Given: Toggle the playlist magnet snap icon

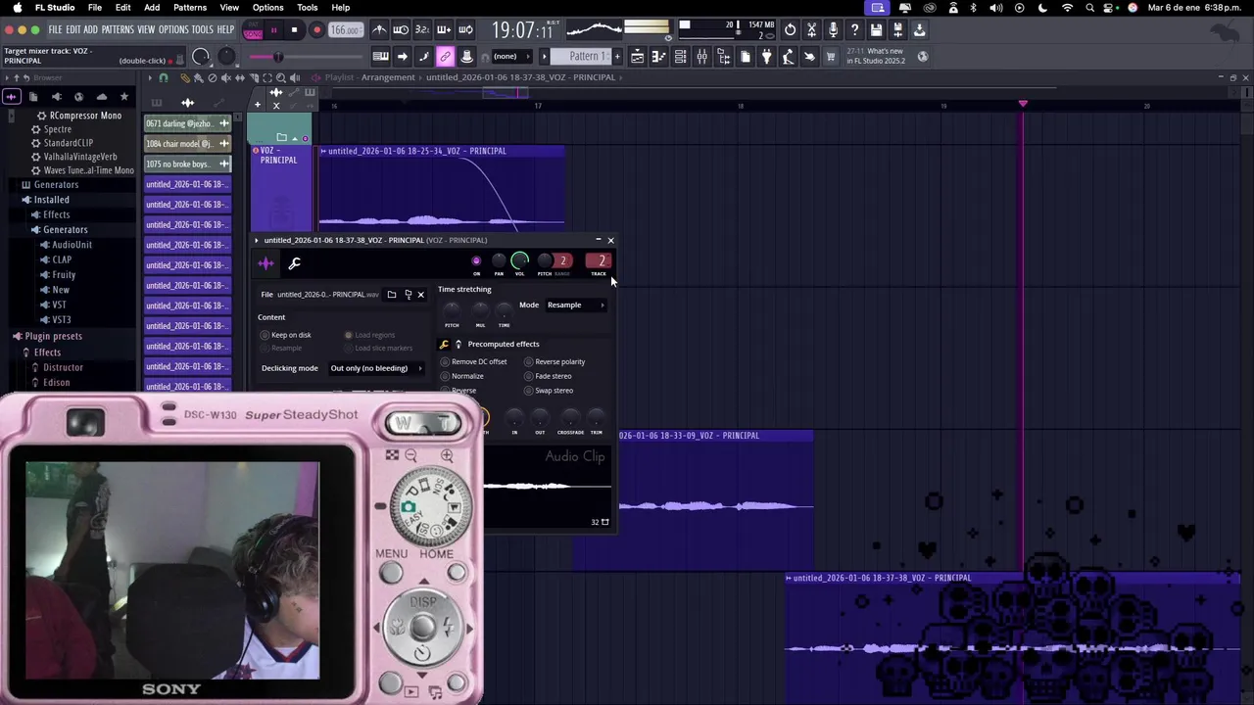Looking at the screenshot, I should pos(164,77).
